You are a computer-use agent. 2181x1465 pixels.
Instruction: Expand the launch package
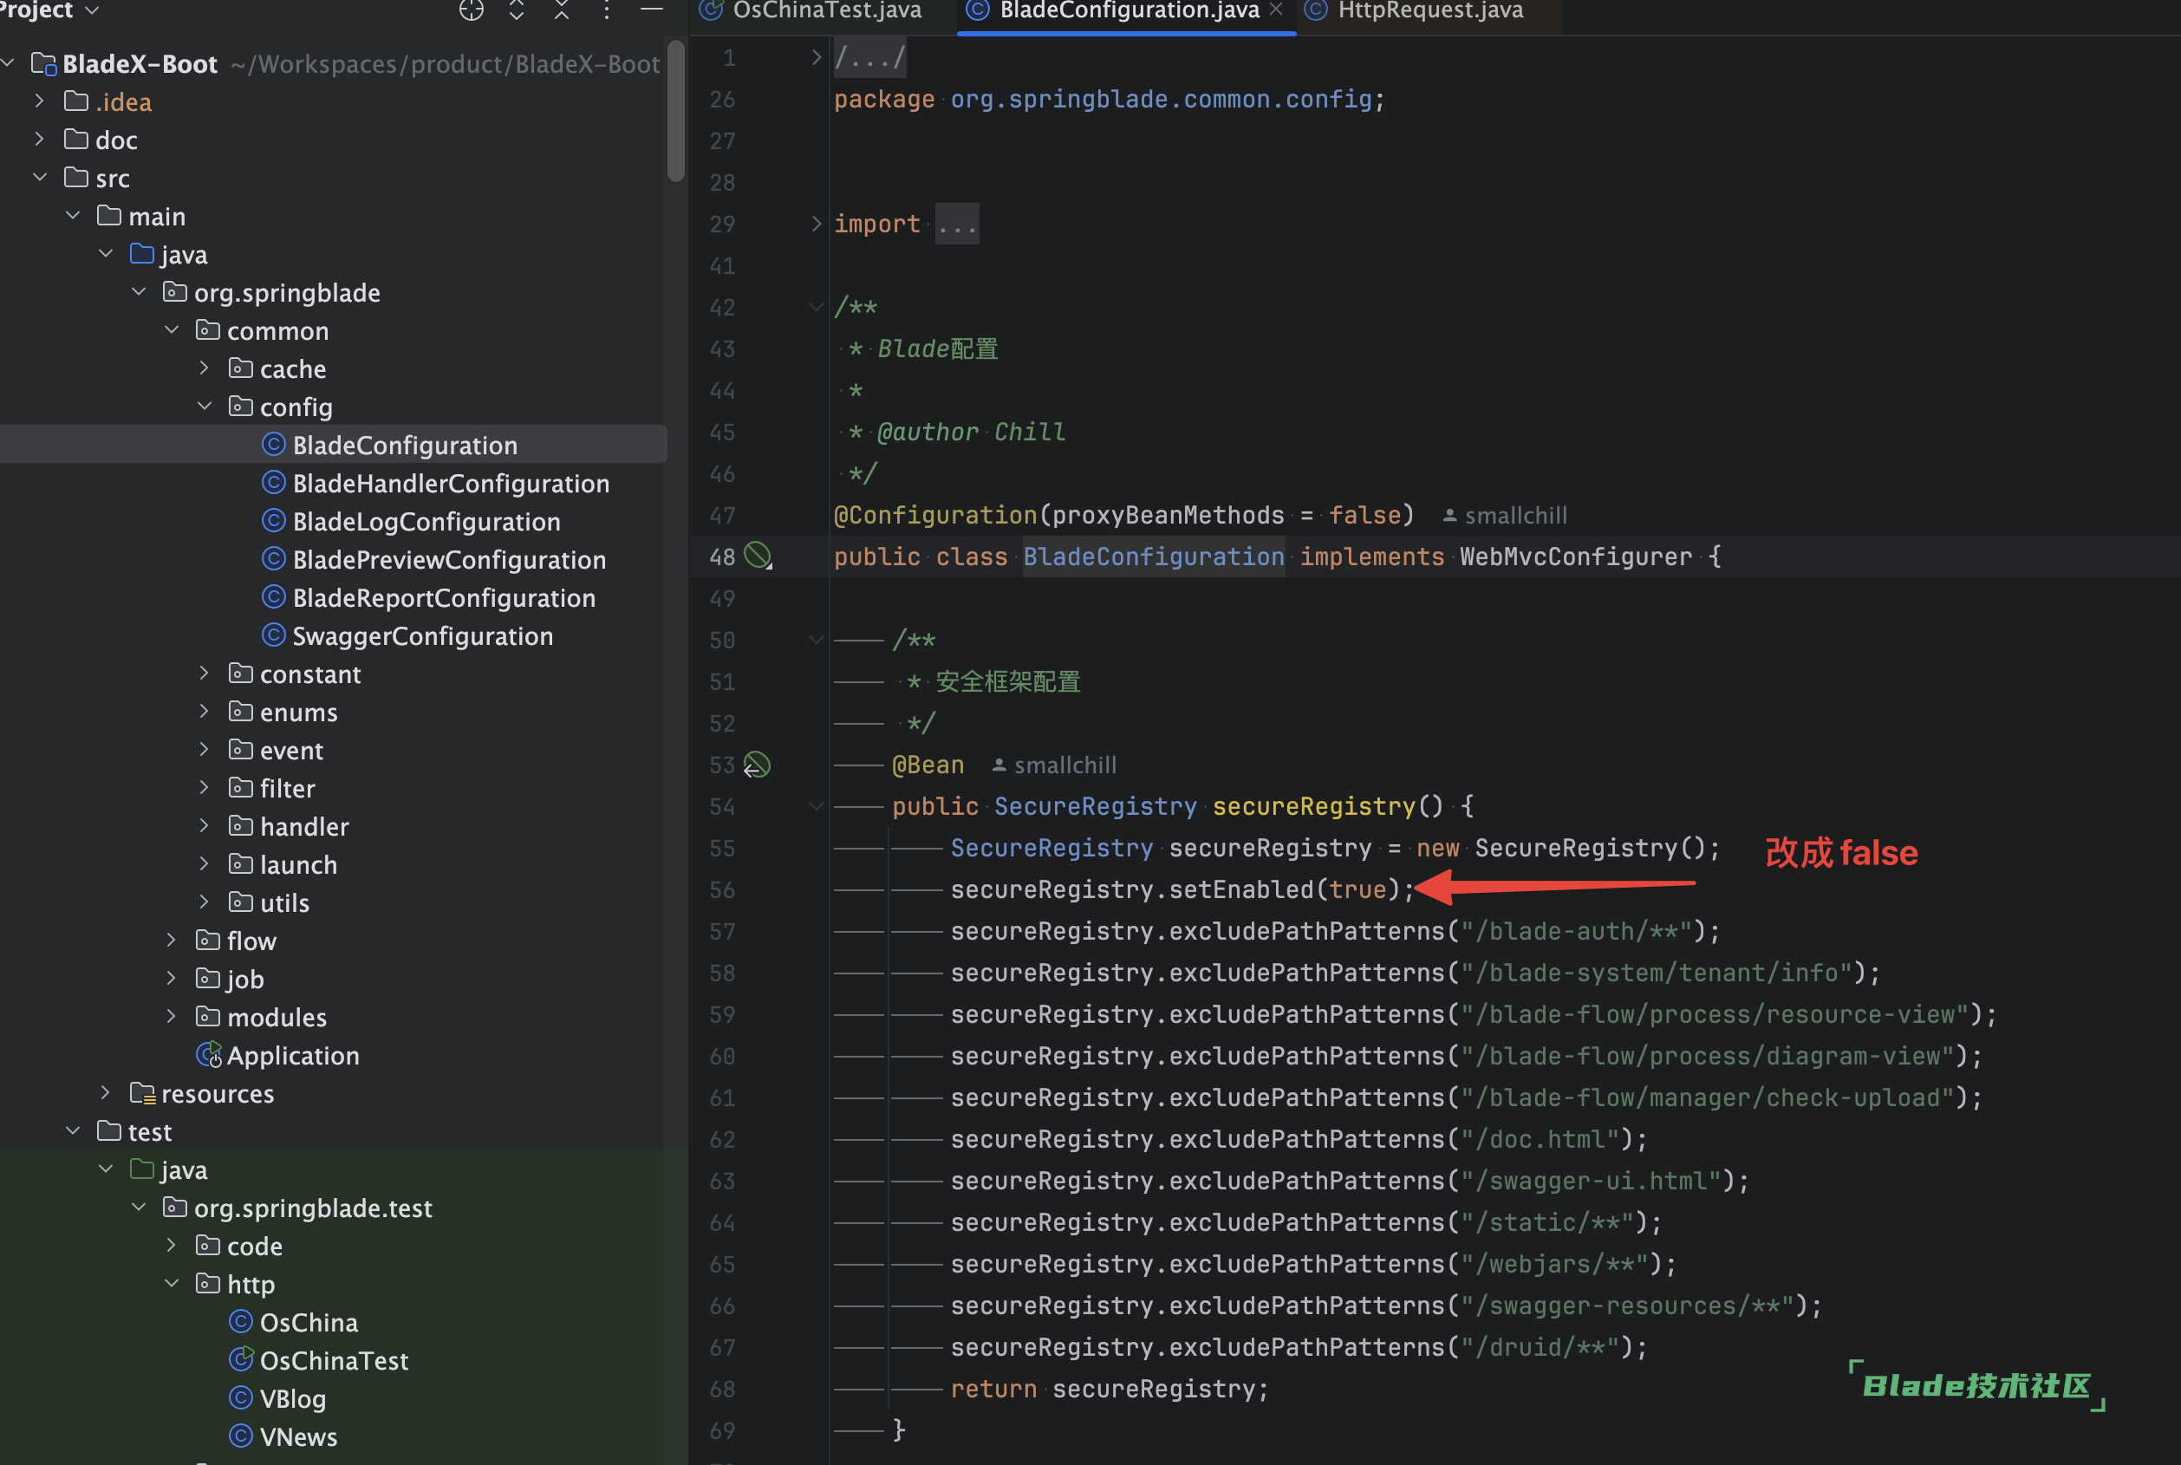click(205, 864)
